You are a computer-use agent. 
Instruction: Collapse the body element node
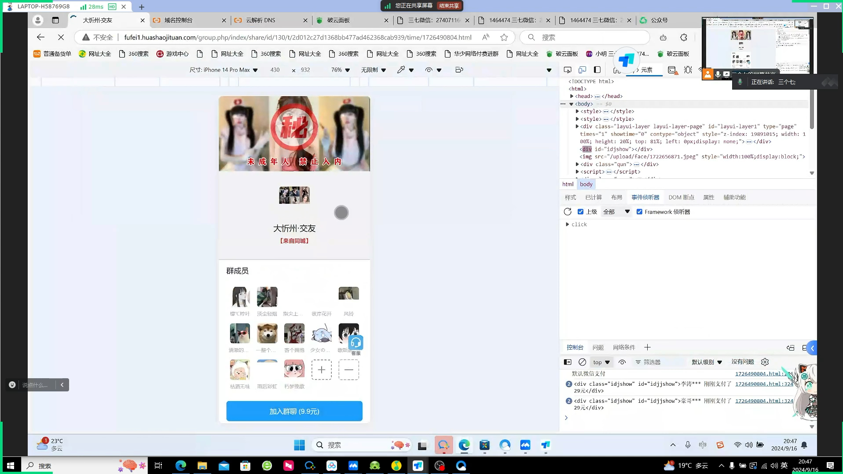[x=572, y=104]
